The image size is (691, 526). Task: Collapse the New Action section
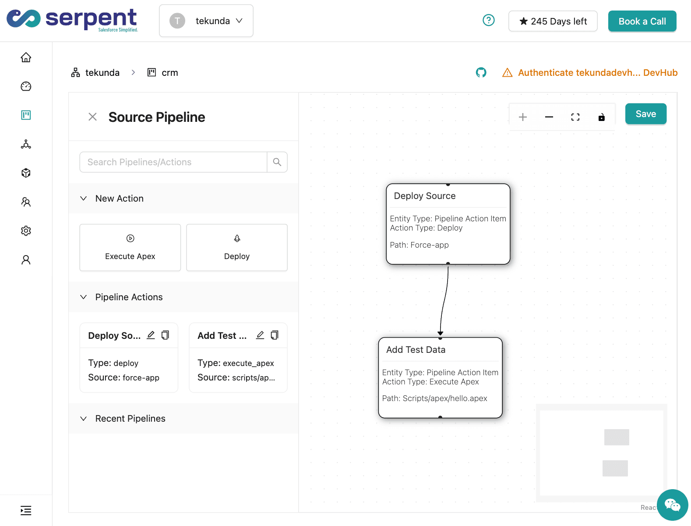pyautogui.click(x=84, y=199)
